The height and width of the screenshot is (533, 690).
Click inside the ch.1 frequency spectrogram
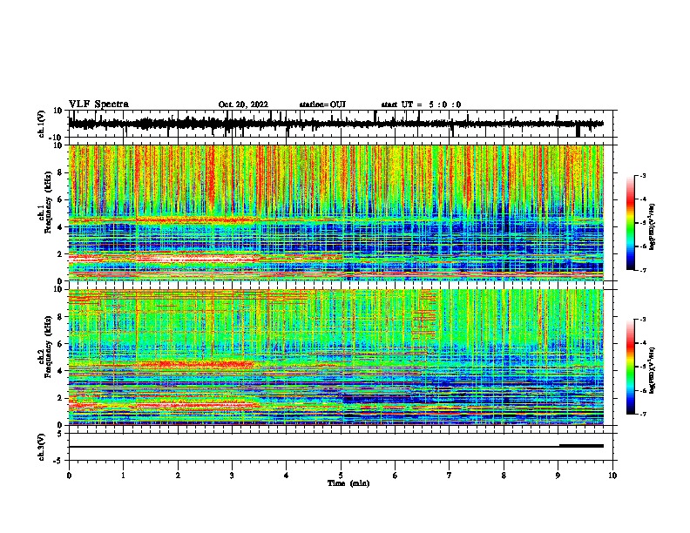(x=336, y=213)
